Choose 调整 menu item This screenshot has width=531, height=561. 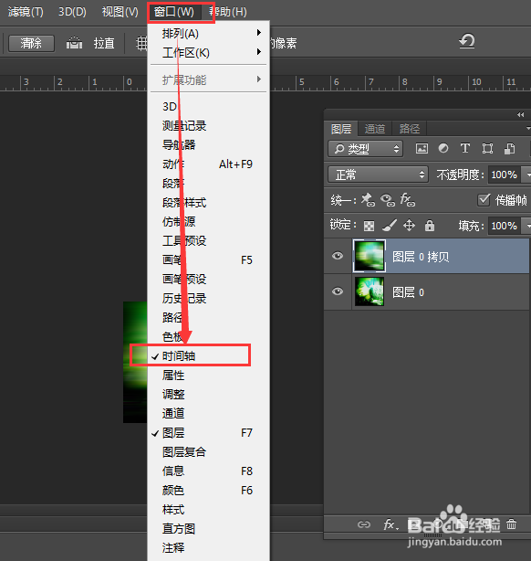coord(208,395)
